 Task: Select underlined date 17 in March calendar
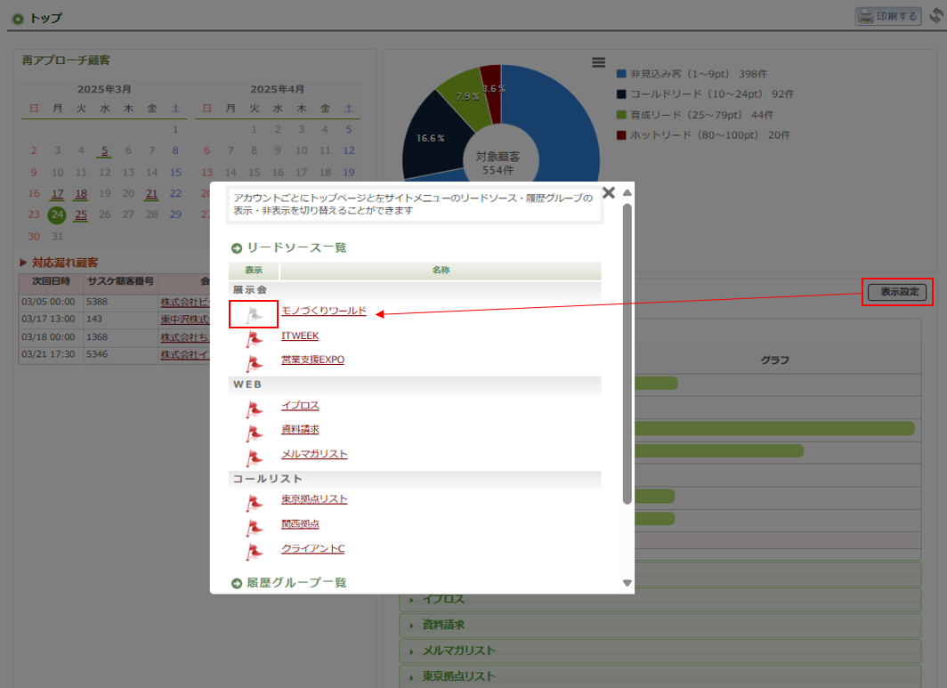[57, 194]
